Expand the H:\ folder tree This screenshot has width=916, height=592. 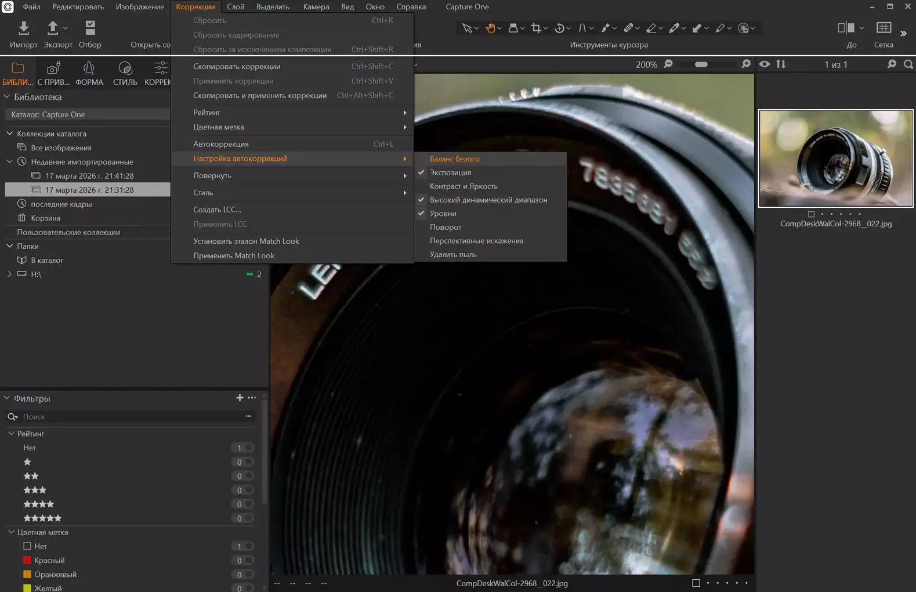point(9,274)
